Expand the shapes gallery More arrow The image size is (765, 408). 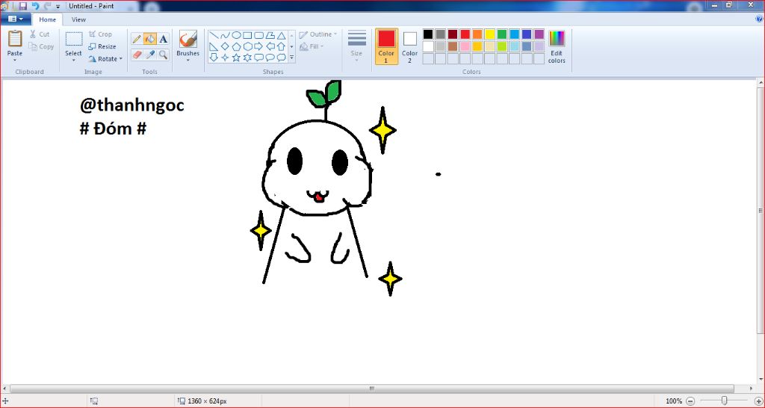coord(292,58)
